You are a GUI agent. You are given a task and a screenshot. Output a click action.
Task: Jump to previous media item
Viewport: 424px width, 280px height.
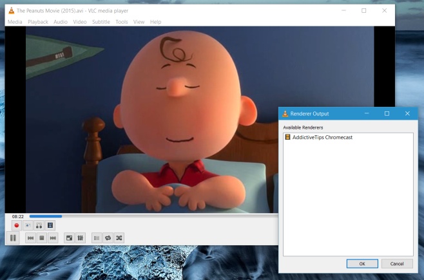pos(30,238)
